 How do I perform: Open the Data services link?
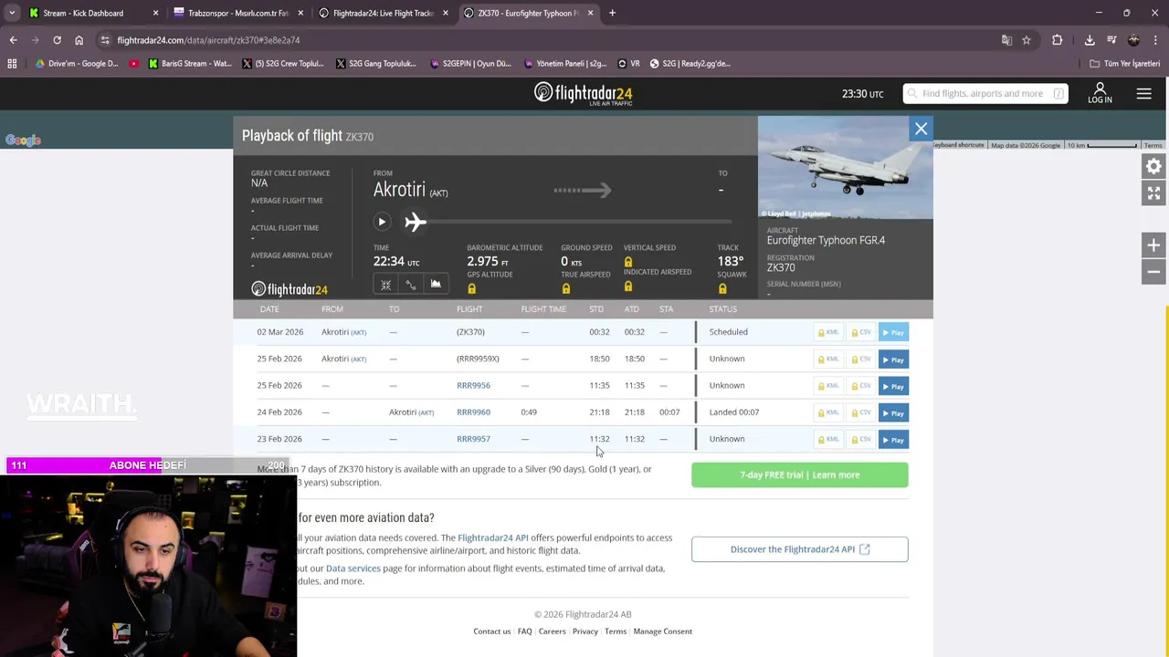coord(353,568)
